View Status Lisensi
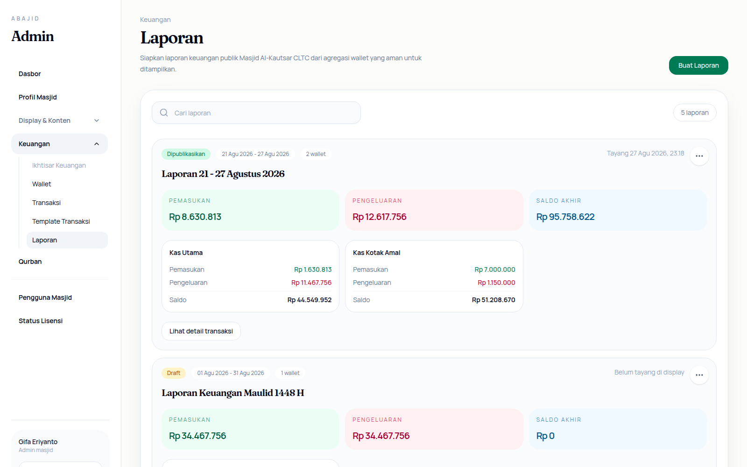747x467 pixels. (x=59, y=321)
